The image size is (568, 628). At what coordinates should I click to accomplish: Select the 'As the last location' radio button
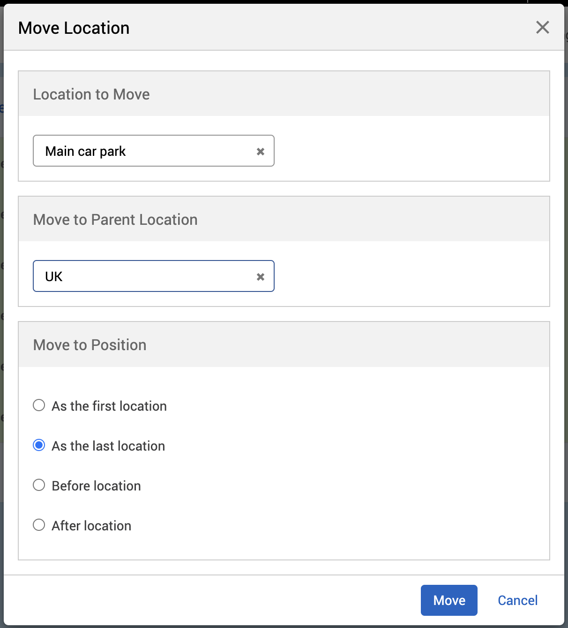pos(39,445)
